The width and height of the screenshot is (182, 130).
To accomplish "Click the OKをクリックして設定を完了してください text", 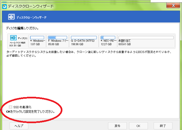I will [x=31, y=112].
